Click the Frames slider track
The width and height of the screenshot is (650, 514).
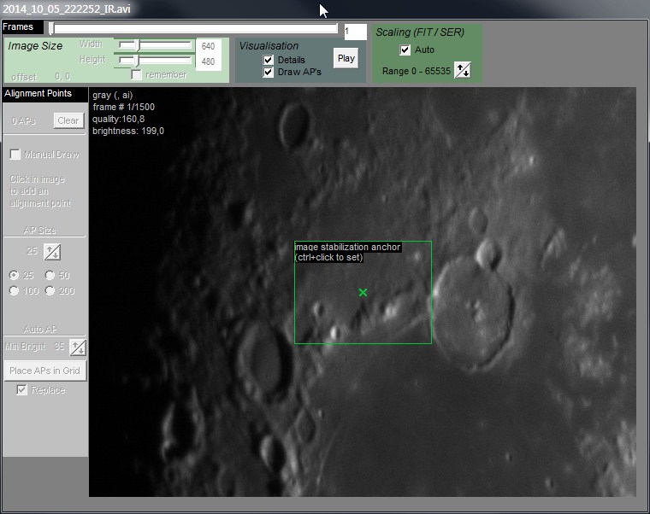[x=195, y=28]
